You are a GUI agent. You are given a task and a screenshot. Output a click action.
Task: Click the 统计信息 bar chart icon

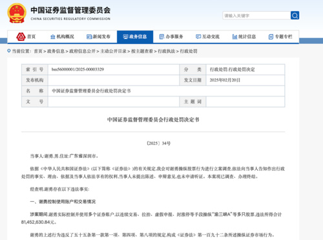pyautogui.click(x=234, y=37)
